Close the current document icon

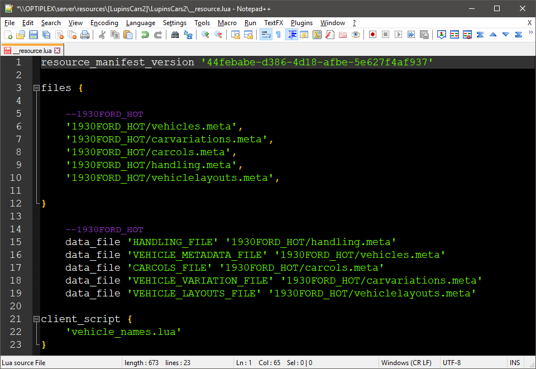point(59,35)
